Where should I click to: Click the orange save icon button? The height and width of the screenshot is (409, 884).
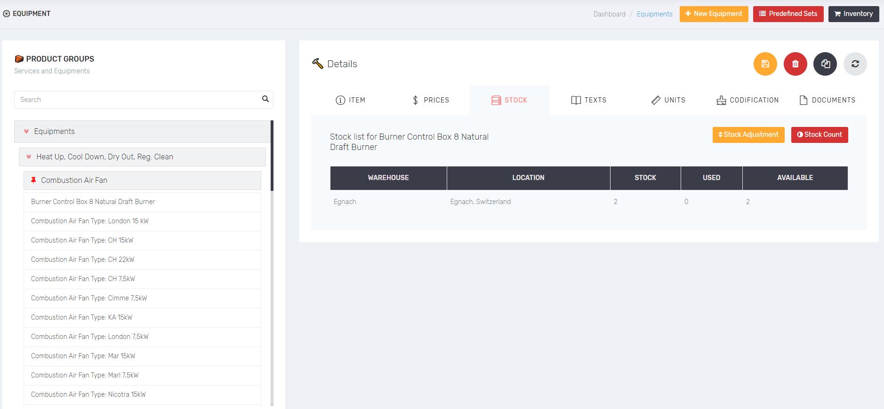tap(765, 64)
